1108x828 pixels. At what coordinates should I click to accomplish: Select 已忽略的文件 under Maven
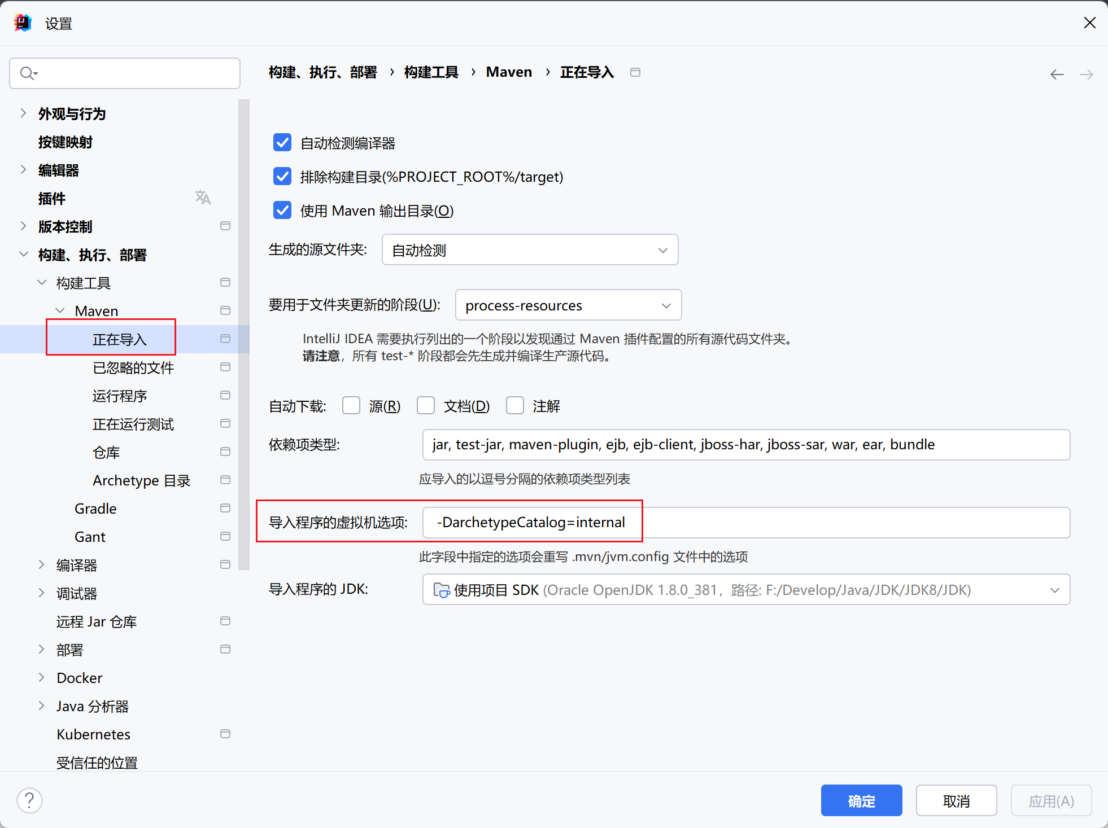(133, 368)
